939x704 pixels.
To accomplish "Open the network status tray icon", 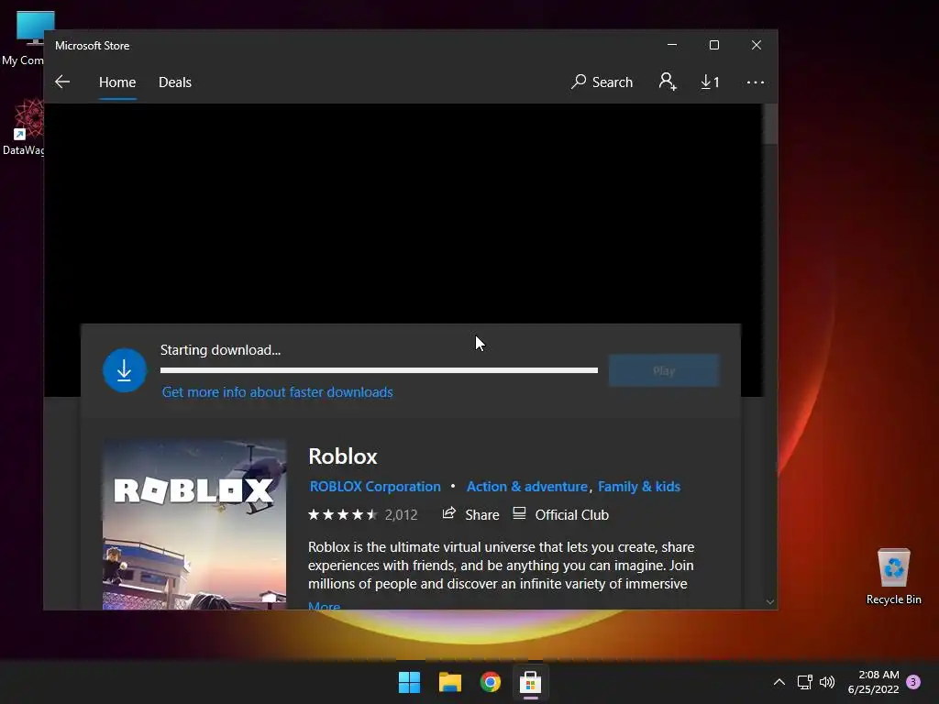I will [804, 682].
